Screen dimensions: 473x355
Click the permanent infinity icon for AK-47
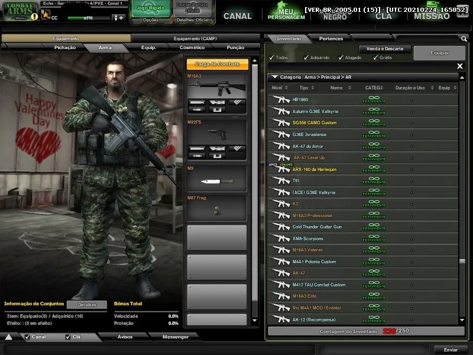pos(374,273)
